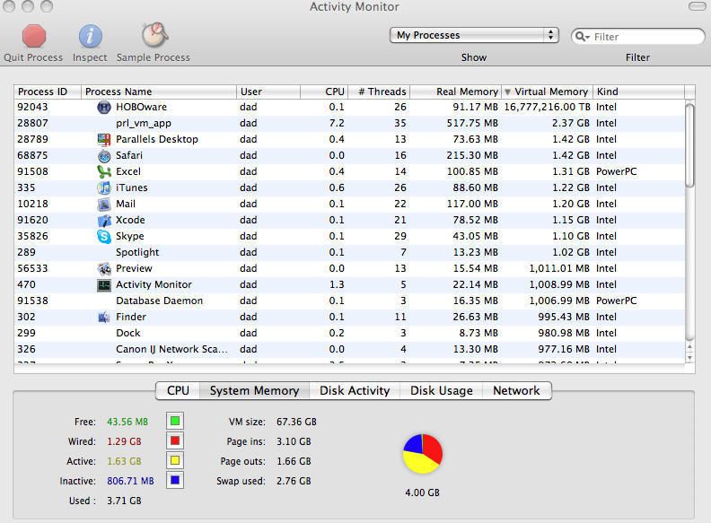Screen dimensions: 711x523
Task: Click the 7.2 CPU value
Action: tap(337, 123)
